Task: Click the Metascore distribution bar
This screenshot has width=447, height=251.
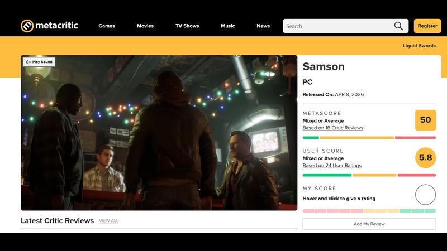Action: [369, 138]
